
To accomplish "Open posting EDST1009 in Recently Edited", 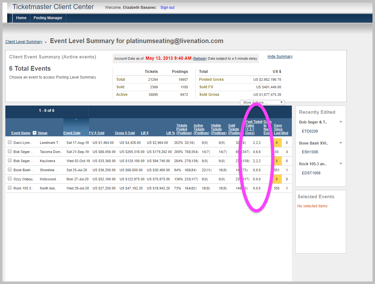I will point(311,173).
